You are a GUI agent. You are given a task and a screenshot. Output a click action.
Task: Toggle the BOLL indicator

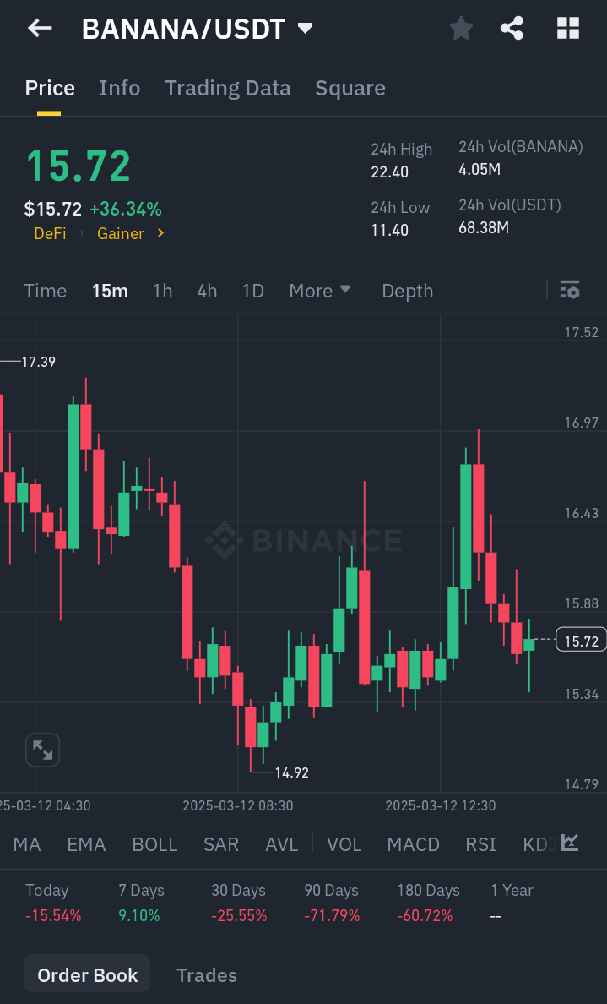pyautogui.click(x=154, y=844)
